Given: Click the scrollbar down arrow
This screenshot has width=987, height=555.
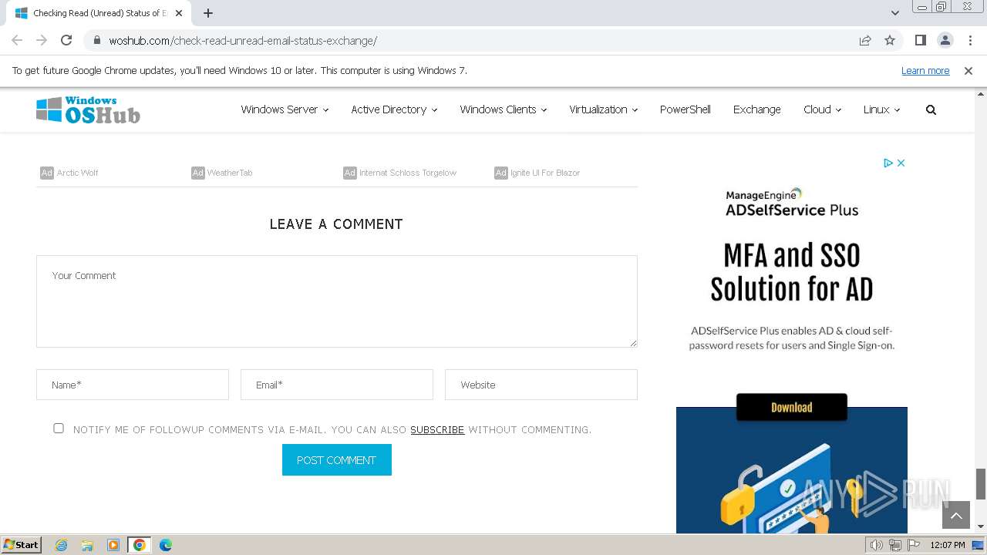Looking at the screenshot, I should point(981,526).
